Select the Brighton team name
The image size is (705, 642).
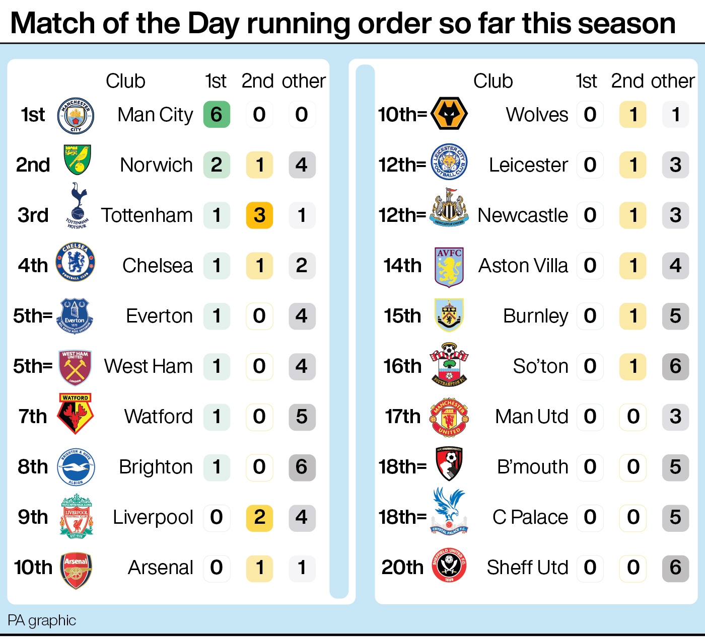point(156,467)
